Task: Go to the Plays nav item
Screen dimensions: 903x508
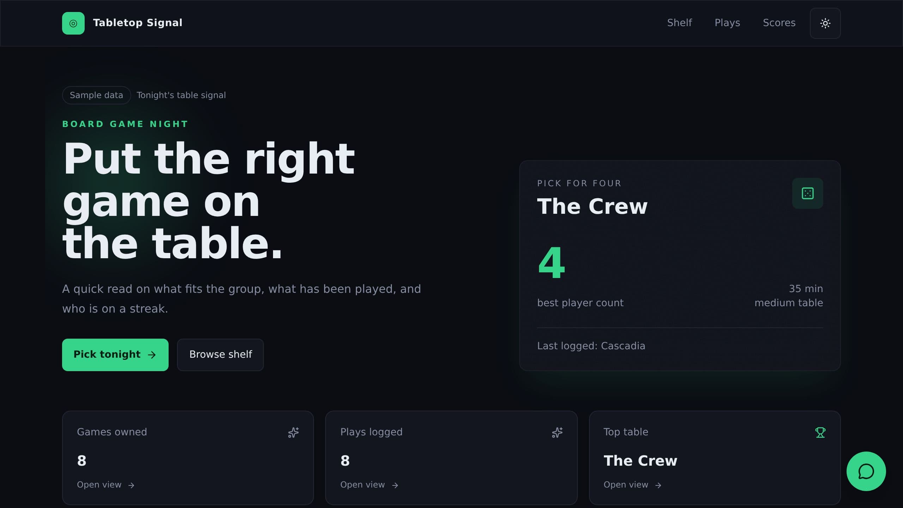Action: pos(727,23)
